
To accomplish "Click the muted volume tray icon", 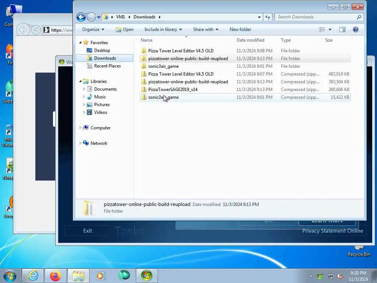I will (340, 276).
